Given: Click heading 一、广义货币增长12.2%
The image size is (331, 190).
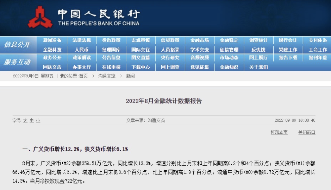Looking at the screenshot, I should coord(75,149).
